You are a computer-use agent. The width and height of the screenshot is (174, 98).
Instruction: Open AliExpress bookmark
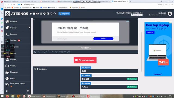click(15, 8)
